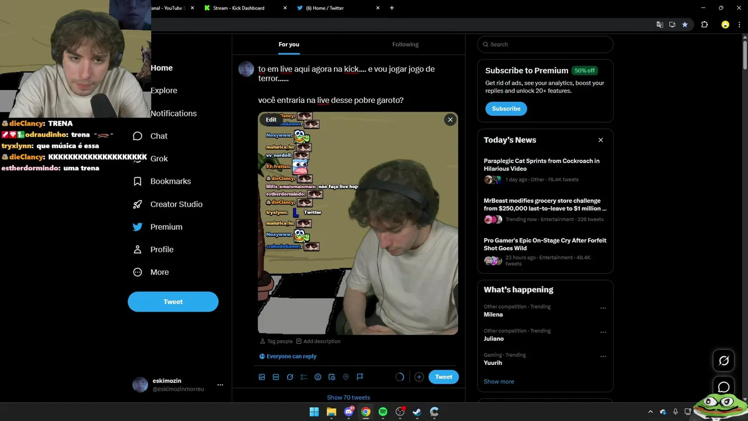
Task: Click the flag icon in composer toolbar
Action: point(360,377)
